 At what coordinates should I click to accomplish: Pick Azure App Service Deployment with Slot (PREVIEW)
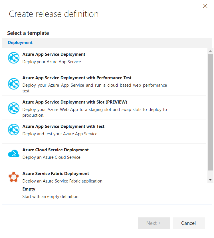75,102
